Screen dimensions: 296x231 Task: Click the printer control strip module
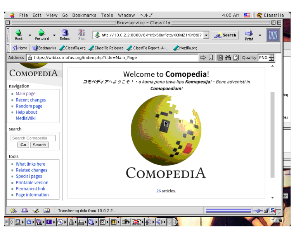point(81,222)
